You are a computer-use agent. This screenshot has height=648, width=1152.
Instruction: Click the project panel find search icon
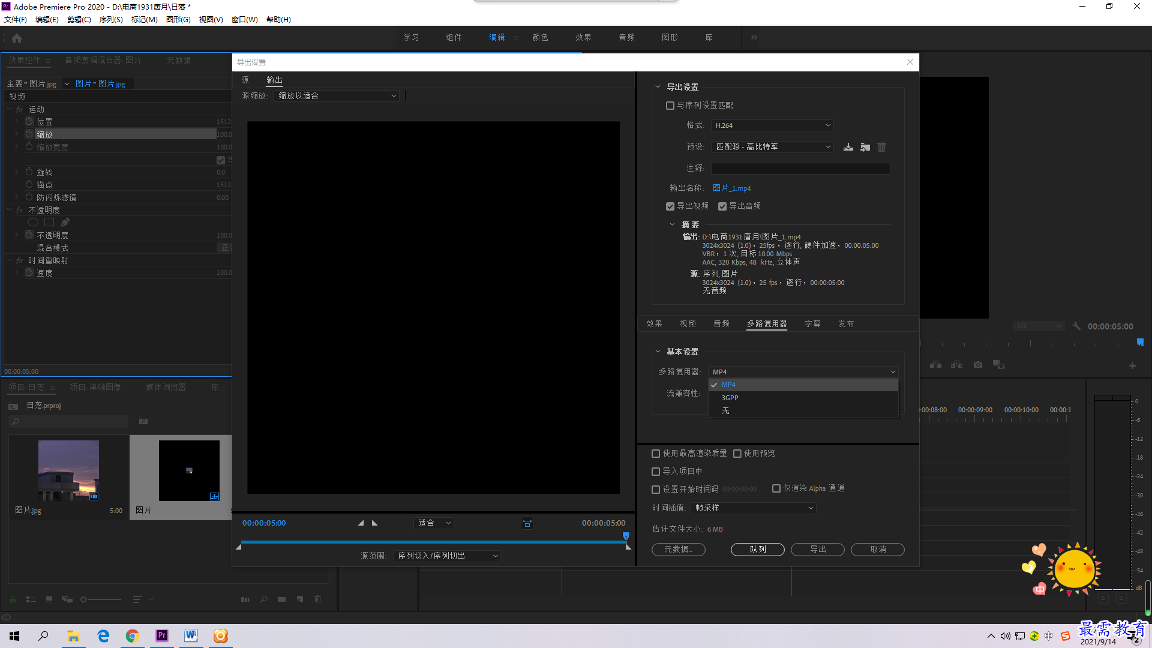(263, 599)
